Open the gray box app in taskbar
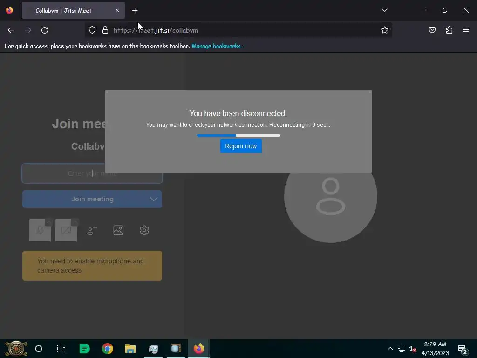The width and height of the screenshot is (477, 358). pos(176,349)
